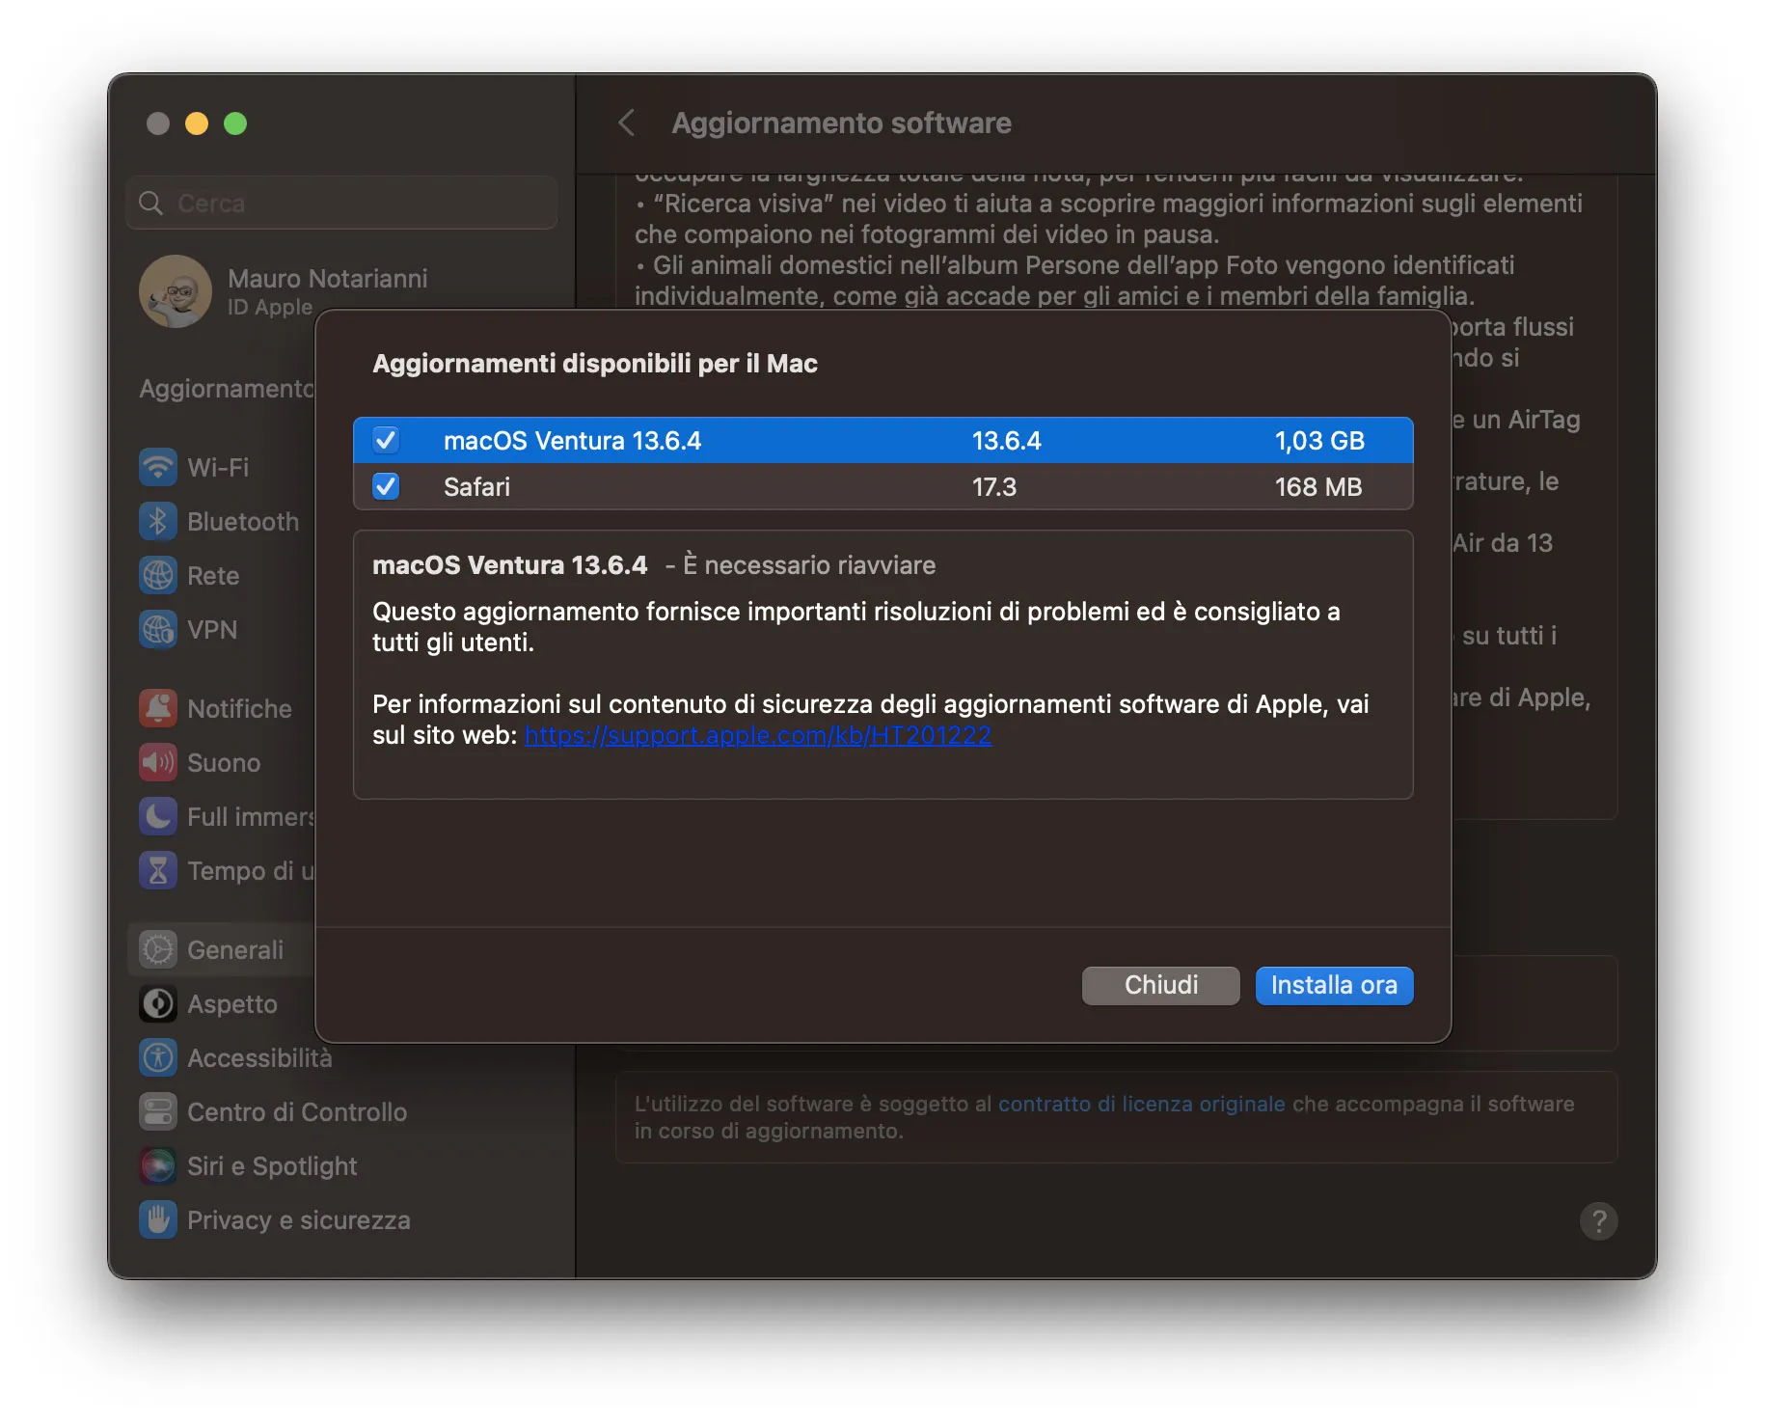Click the Accessibilità icon in sidebar
Screen dimensions: 1765x1422
[x=158, y=1058]
